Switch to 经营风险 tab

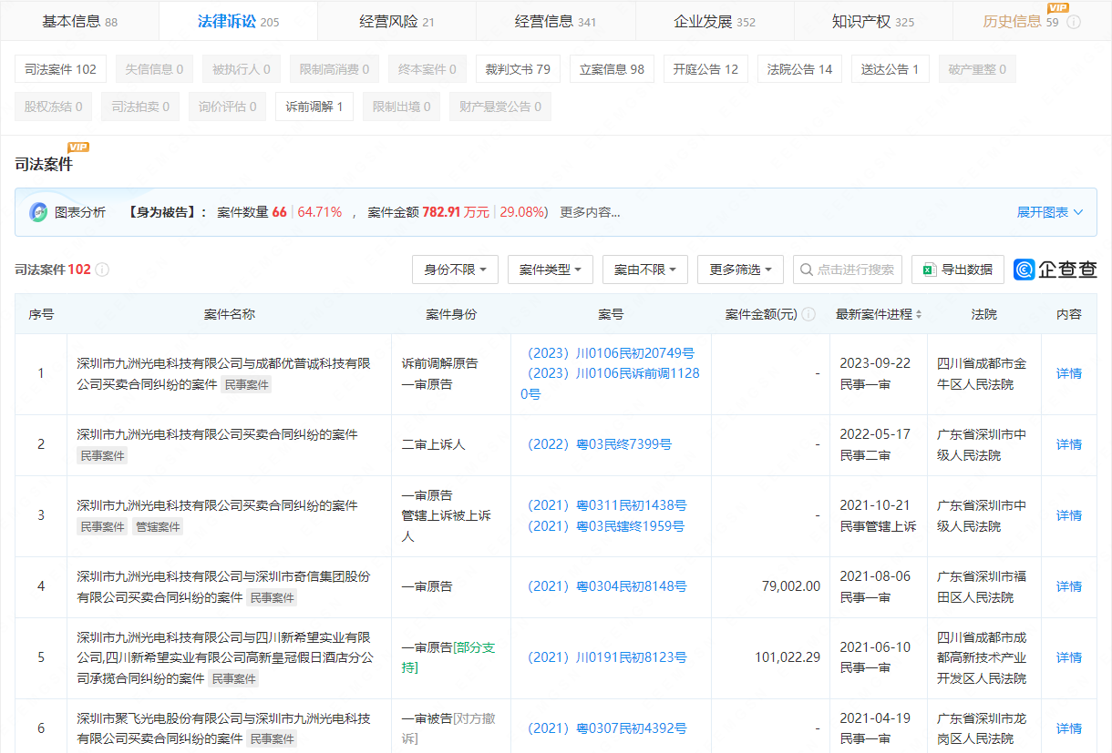tap(396, 21)
